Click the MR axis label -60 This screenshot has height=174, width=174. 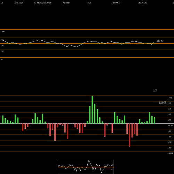point(170,142)
